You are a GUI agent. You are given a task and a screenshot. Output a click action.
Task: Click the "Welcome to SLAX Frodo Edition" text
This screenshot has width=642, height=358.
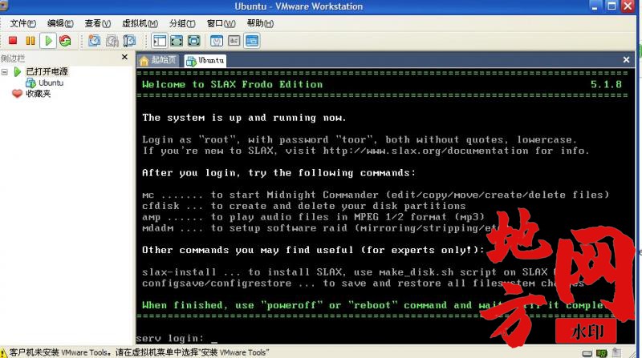(232, 85)
